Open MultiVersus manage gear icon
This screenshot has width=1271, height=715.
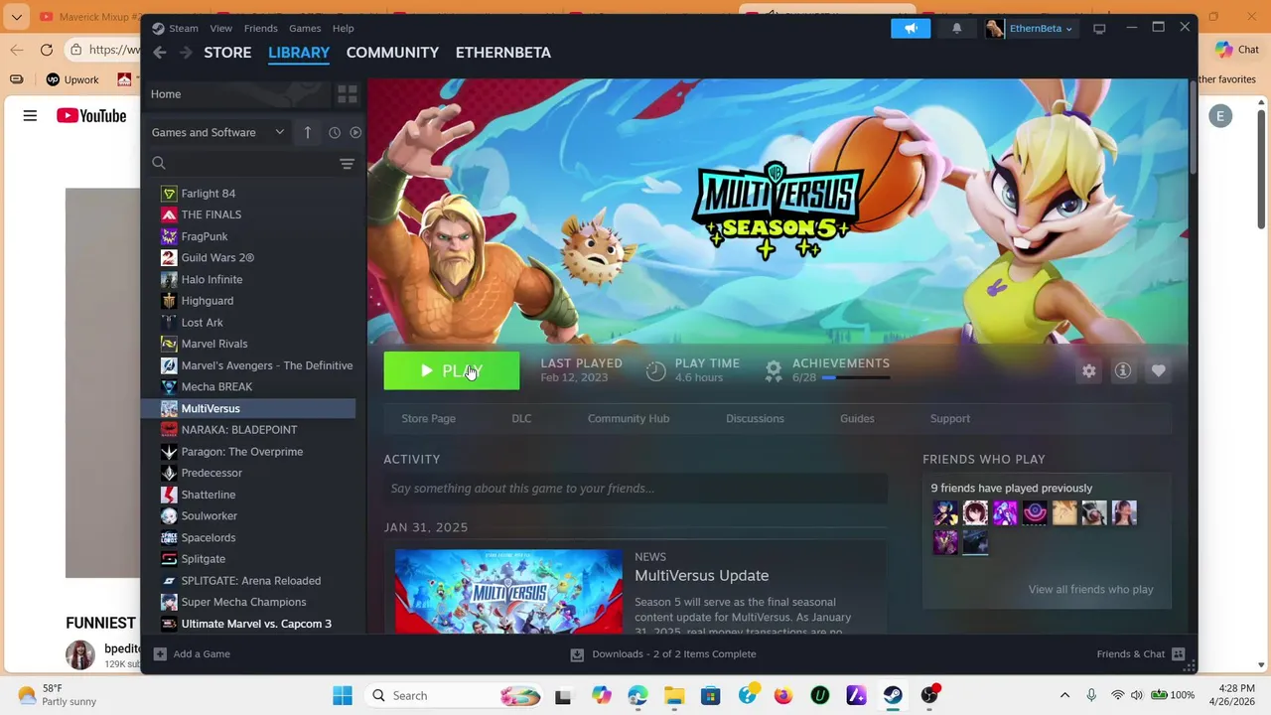coord(1089,370)
